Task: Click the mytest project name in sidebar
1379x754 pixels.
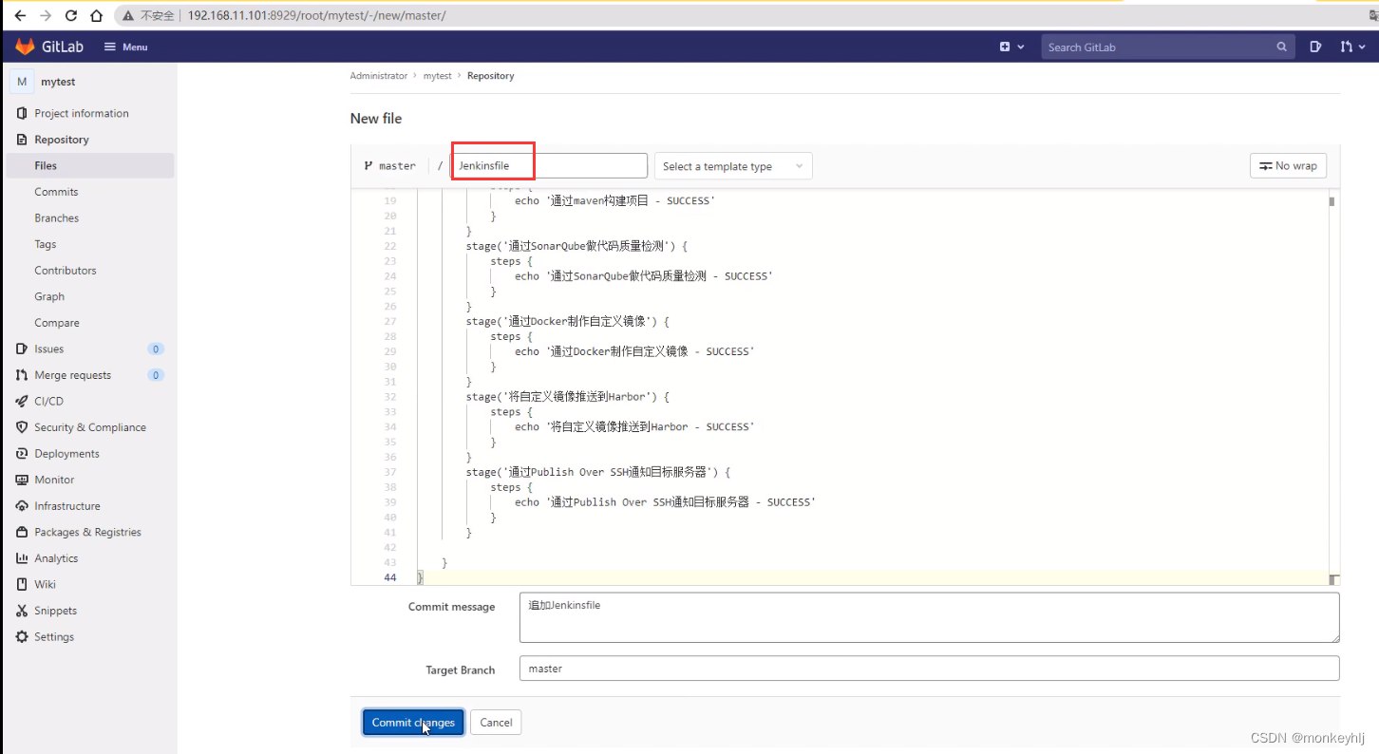Action: 58,83
